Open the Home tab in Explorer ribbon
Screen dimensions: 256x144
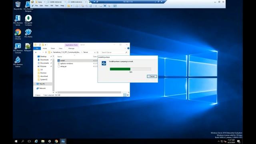coord(45,48)
